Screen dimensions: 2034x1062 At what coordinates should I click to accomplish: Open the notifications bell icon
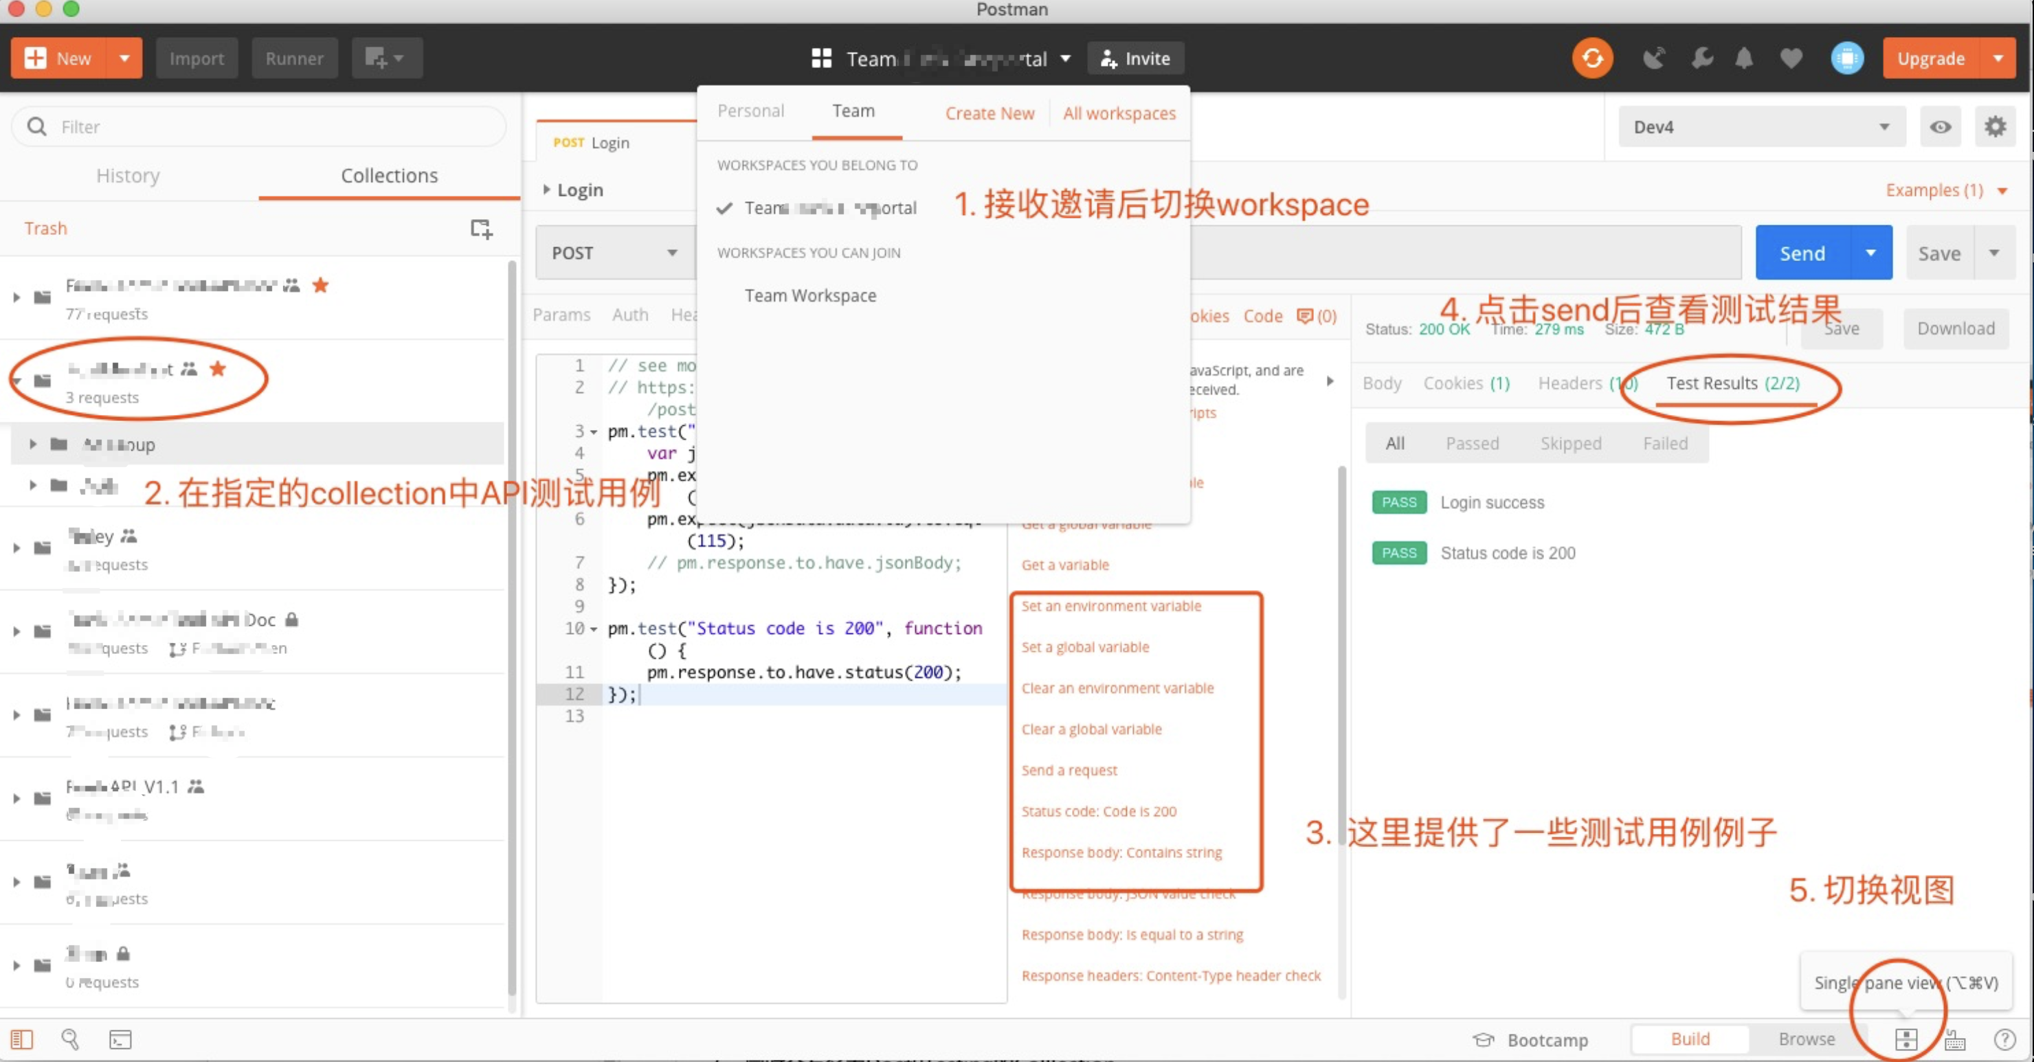(1744, 58)
